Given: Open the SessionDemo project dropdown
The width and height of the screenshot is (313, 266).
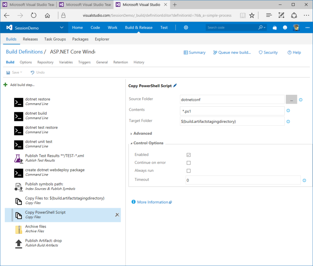Looking at the screenshot, I should coord(62,27).
